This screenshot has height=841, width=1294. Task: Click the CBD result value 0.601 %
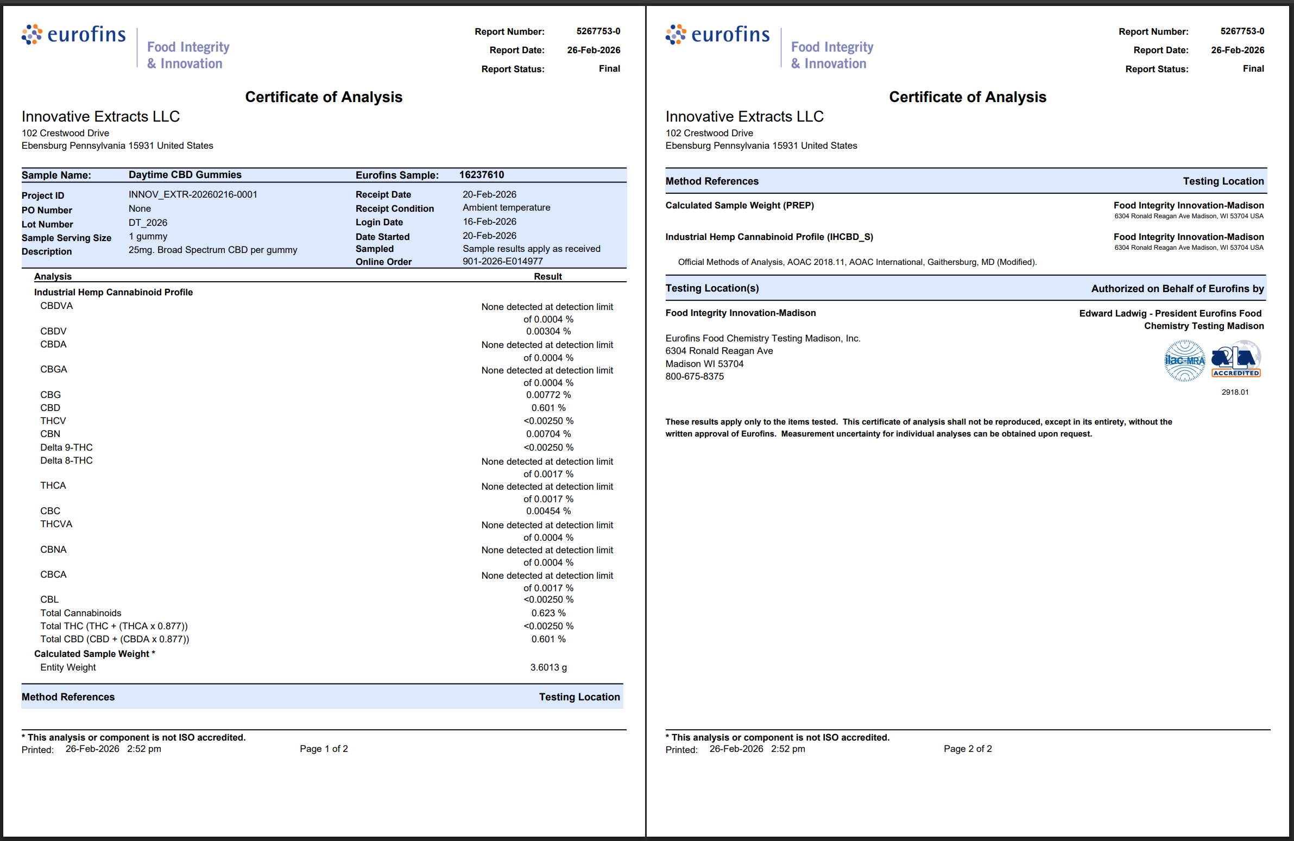click(548, 408)
